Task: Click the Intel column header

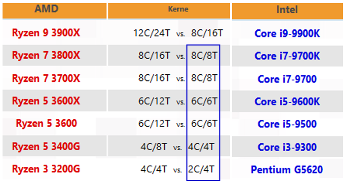Action: pyautogui.click(x=287, y=11)
